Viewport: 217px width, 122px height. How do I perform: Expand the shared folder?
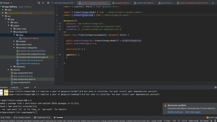[8, 70]
